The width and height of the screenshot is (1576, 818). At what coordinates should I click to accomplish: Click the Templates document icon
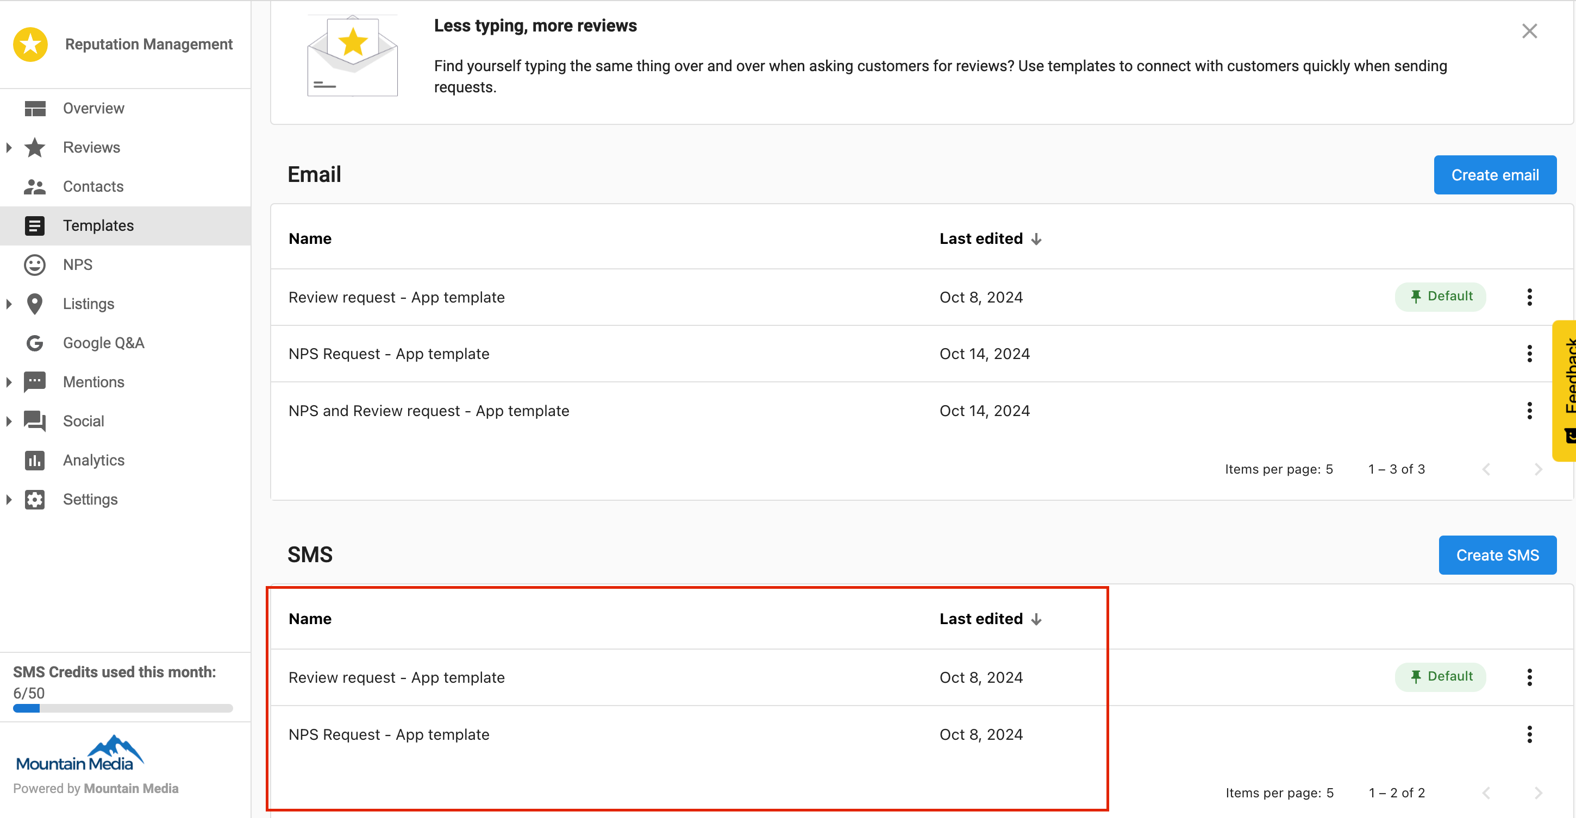click(x=35, y=225)
